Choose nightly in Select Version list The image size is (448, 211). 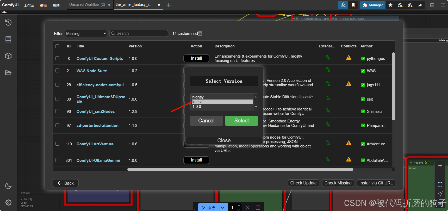click(222, 97)
